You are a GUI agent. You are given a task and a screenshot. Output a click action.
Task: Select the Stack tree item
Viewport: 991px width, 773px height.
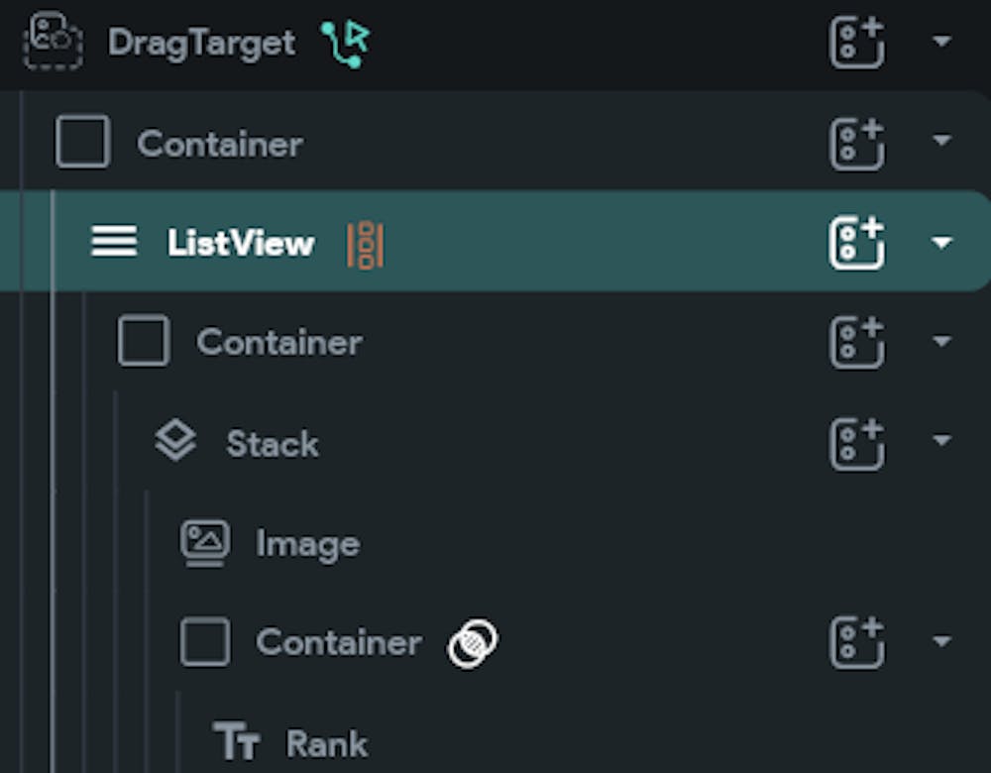tap(272, 444)
